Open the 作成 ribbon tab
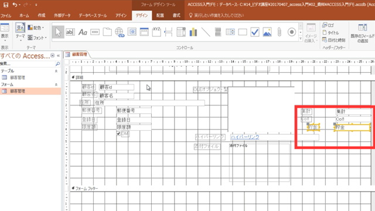This screenshot has height=211, width=375. tap(42, 15)
